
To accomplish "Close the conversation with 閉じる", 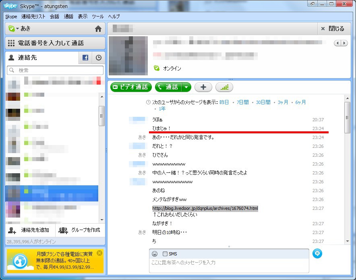I will [x=333, y=29].
